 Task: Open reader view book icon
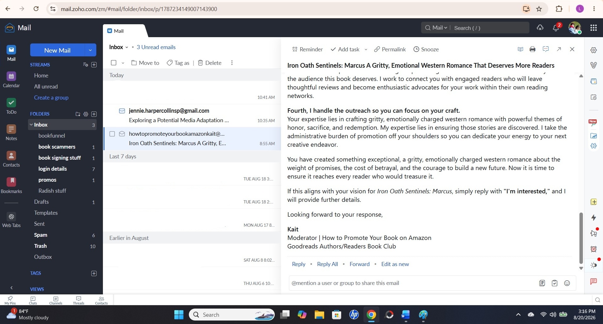coord(520,49)
